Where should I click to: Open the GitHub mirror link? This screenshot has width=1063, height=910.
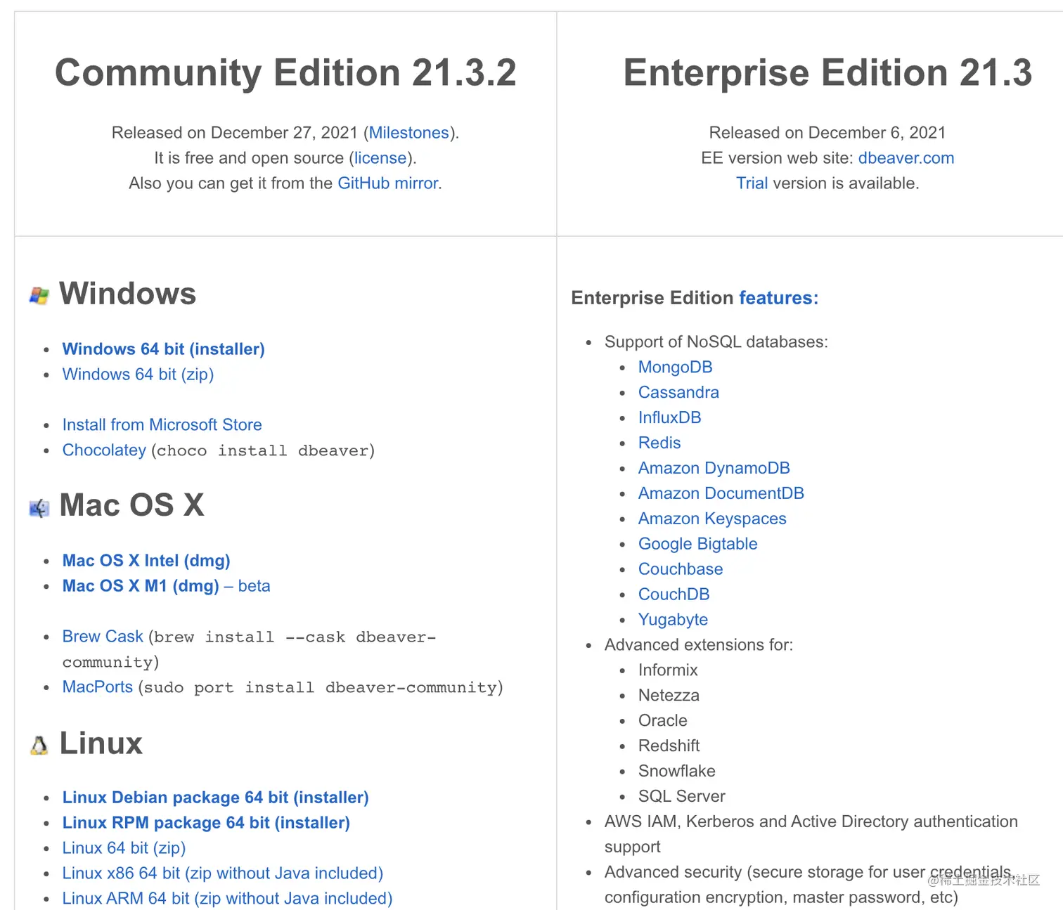(x=388, y=183)
